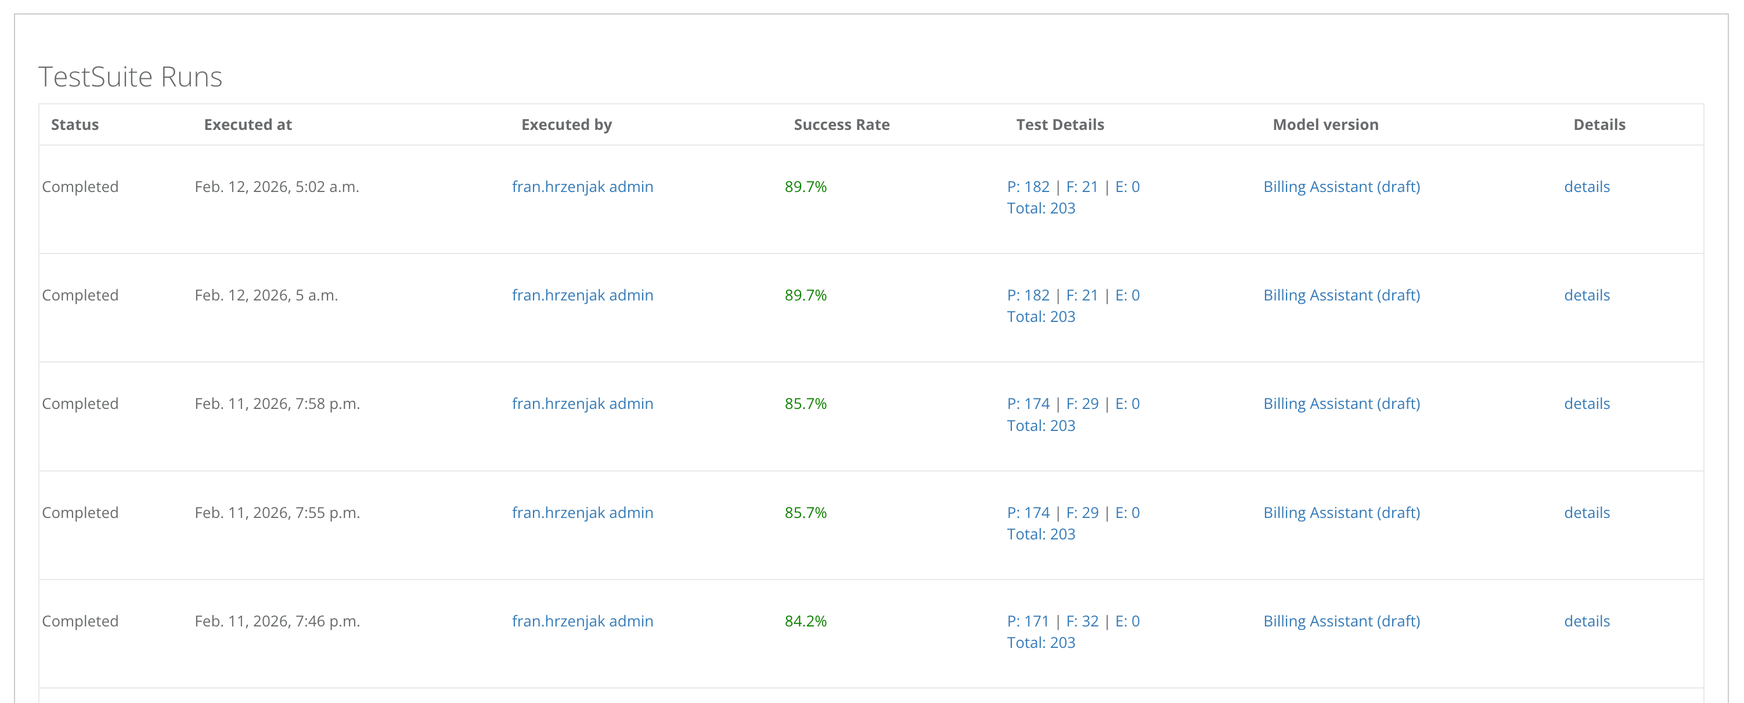The height and width of the screenshot is (703, 1744).
Task: Open details for Feb. 12 5 a.m. run
Action: 1586,295
